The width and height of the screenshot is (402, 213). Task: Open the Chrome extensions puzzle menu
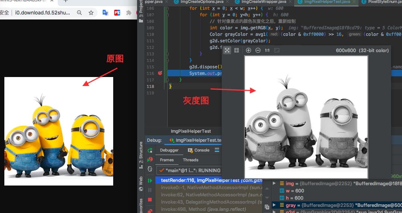pyautogui.click(x=128, y=13)
